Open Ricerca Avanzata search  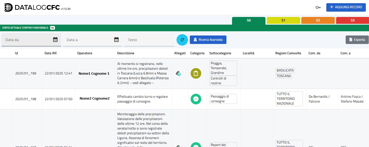[x=208, y=40]
